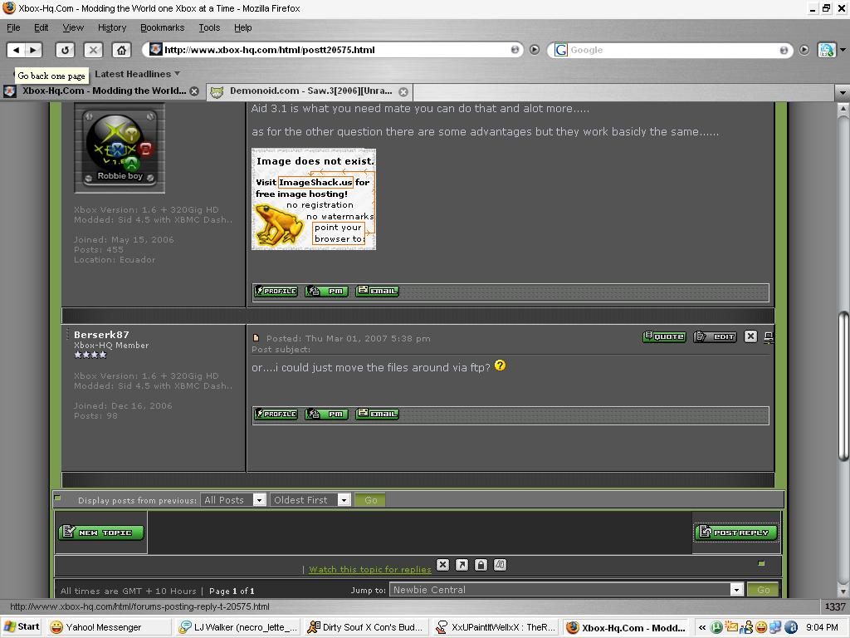
Task: Click inside the URL address bar
Action: pyautogui.click(x=334, y=50)
